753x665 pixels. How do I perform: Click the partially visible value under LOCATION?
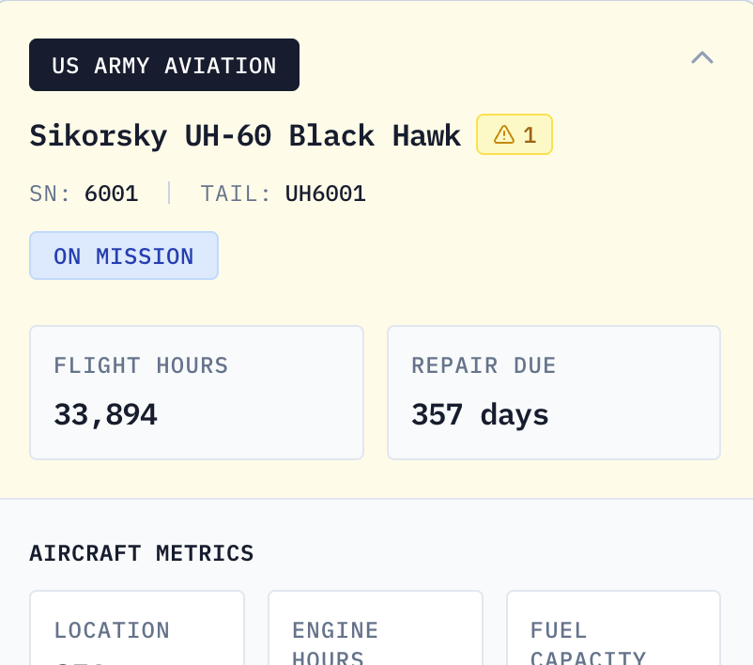80,660
